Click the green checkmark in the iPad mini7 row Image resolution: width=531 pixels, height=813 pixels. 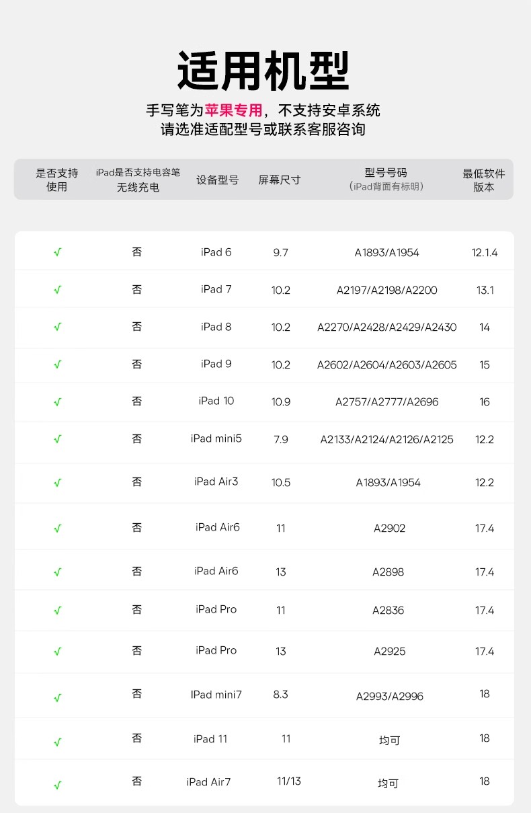[57, 698]
